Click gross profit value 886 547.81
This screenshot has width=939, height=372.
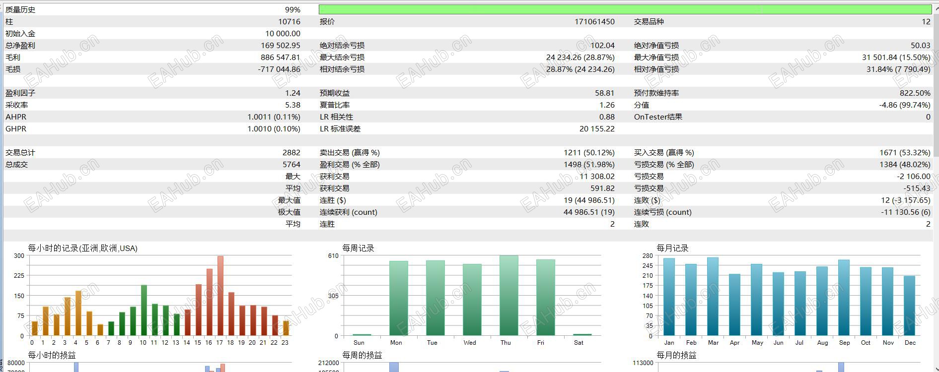coord(281,58)
